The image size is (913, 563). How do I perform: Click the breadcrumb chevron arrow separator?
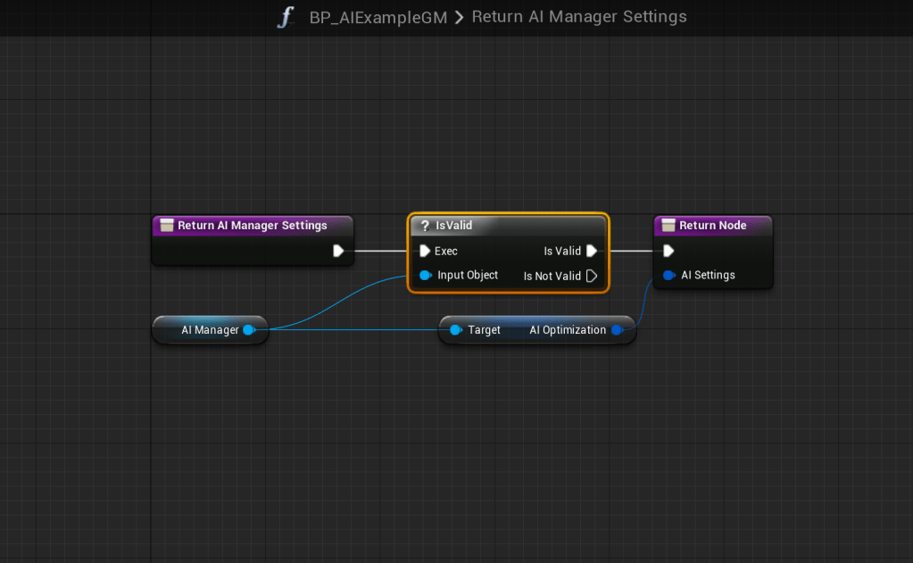(459, 18)
